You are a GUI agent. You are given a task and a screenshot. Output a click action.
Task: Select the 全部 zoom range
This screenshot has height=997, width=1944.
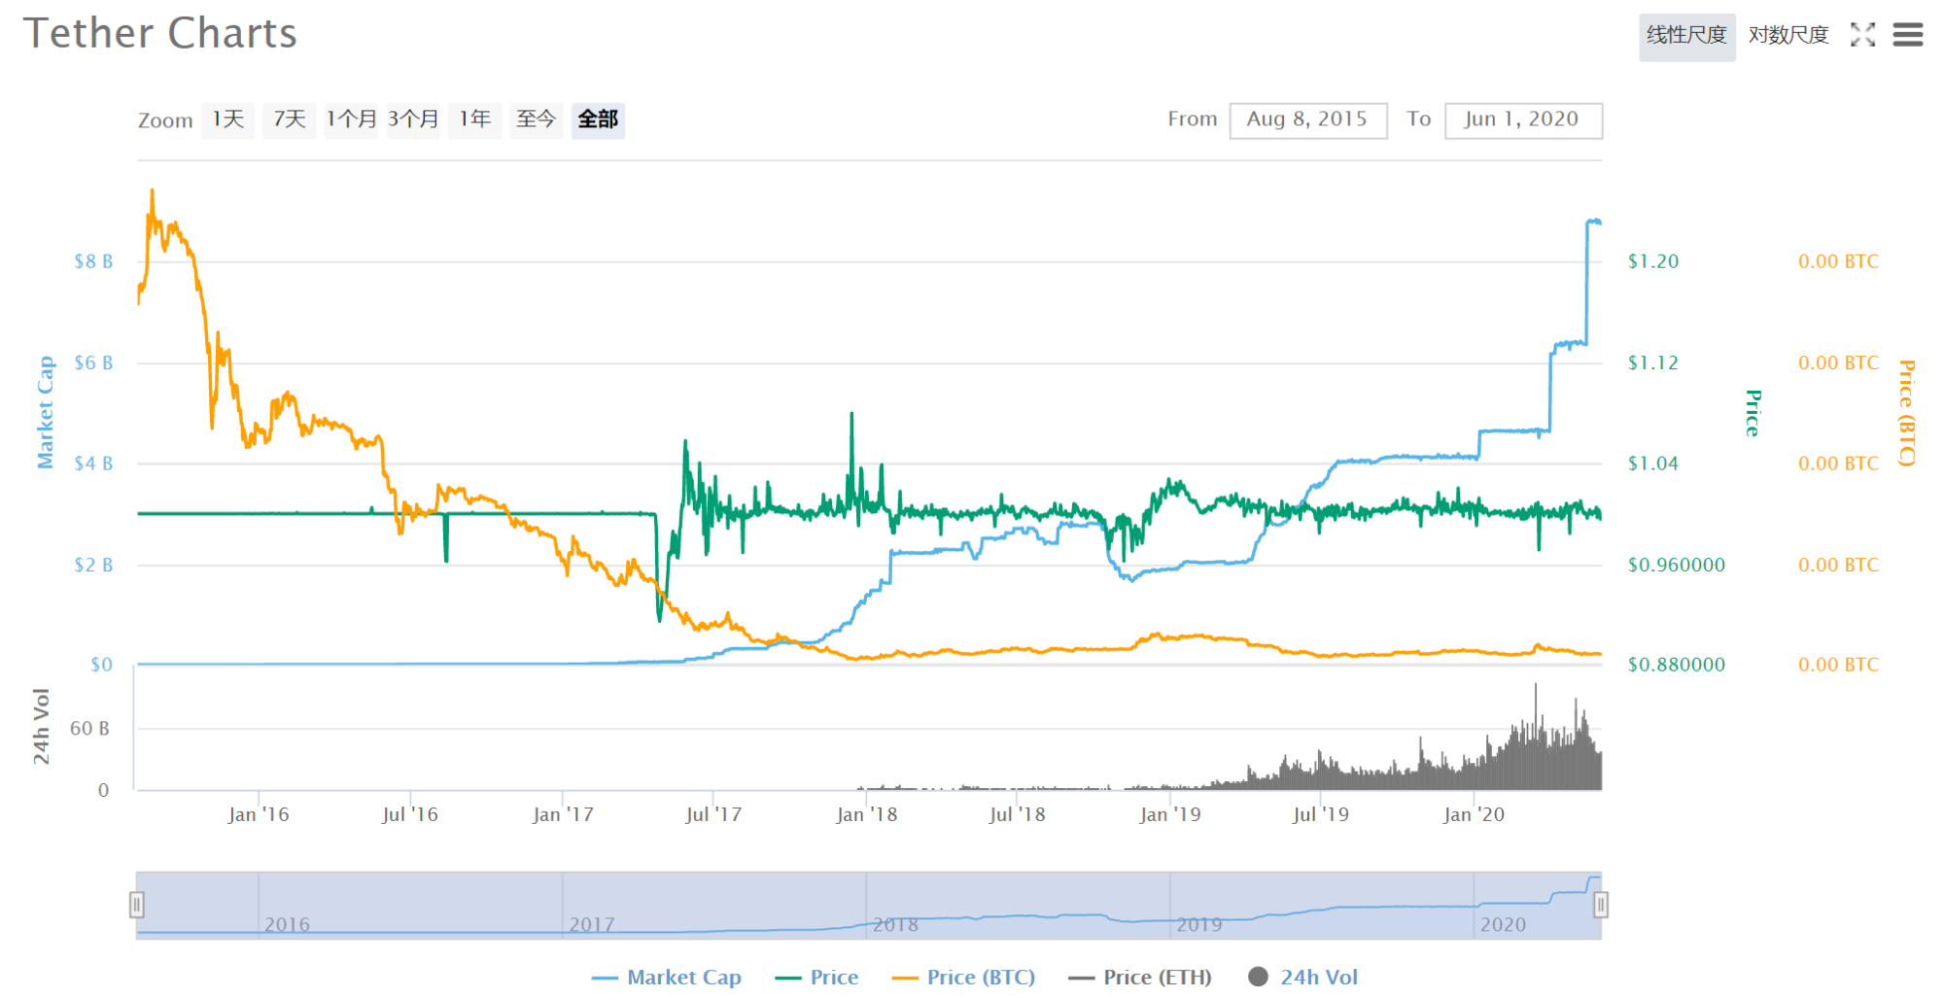[598, 120]
